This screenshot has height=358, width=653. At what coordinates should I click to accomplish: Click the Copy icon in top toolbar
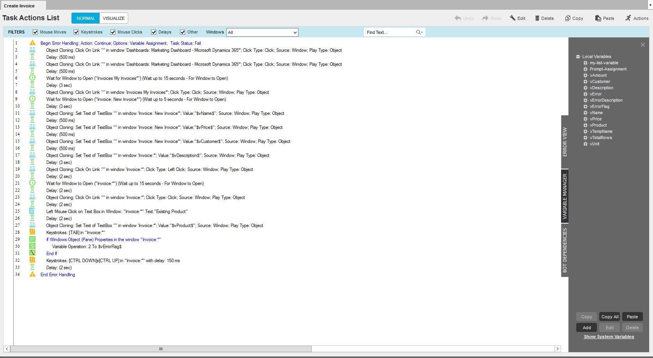point(568,18)
